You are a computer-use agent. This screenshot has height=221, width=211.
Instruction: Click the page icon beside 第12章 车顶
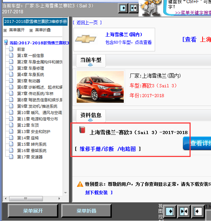[x=11, y=125]
